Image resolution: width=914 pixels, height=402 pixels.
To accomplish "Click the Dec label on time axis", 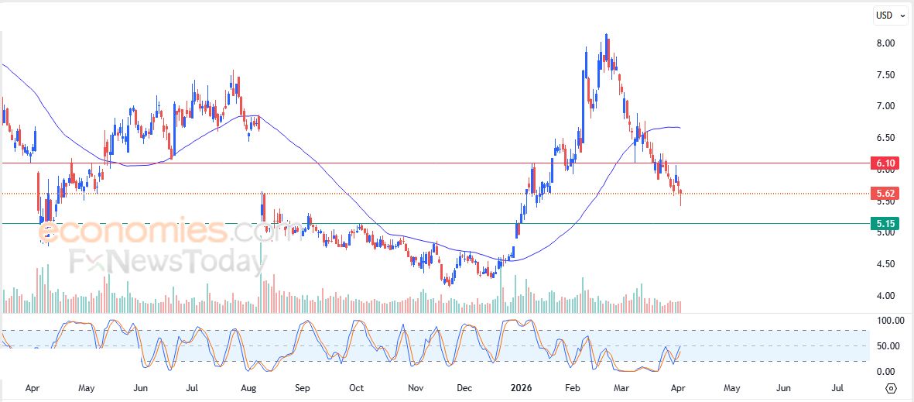I will (464, 388).
